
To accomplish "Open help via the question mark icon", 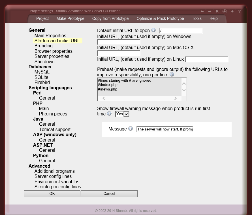I will point(239,11).
